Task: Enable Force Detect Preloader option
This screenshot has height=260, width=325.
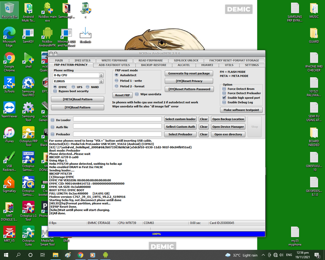Action: (224, 93)
